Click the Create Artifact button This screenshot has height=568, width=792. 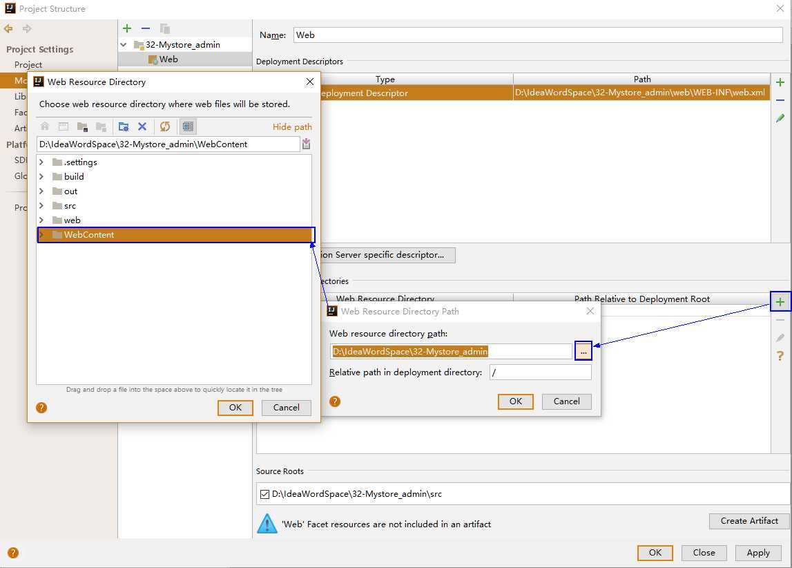point(750,521)
